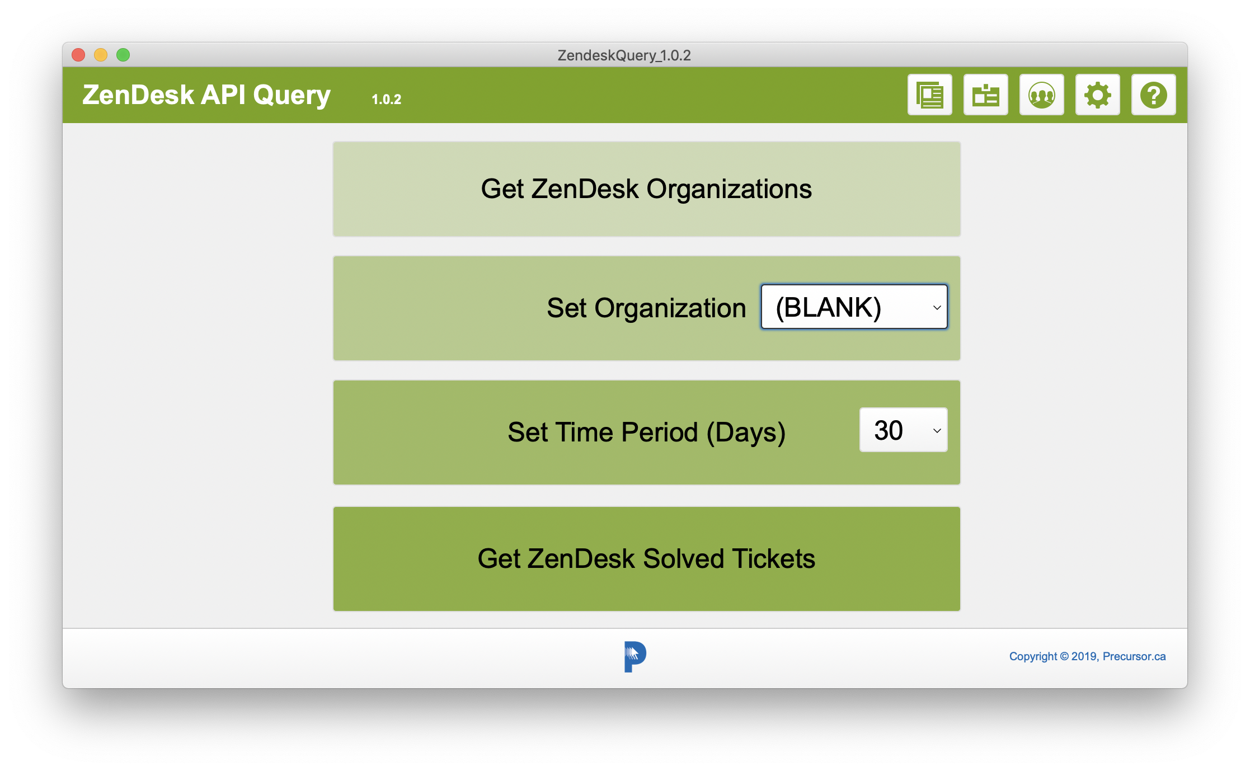Screen dimensions: 1250x771
Task: Open the users group icon
Action: point(1041,95)
